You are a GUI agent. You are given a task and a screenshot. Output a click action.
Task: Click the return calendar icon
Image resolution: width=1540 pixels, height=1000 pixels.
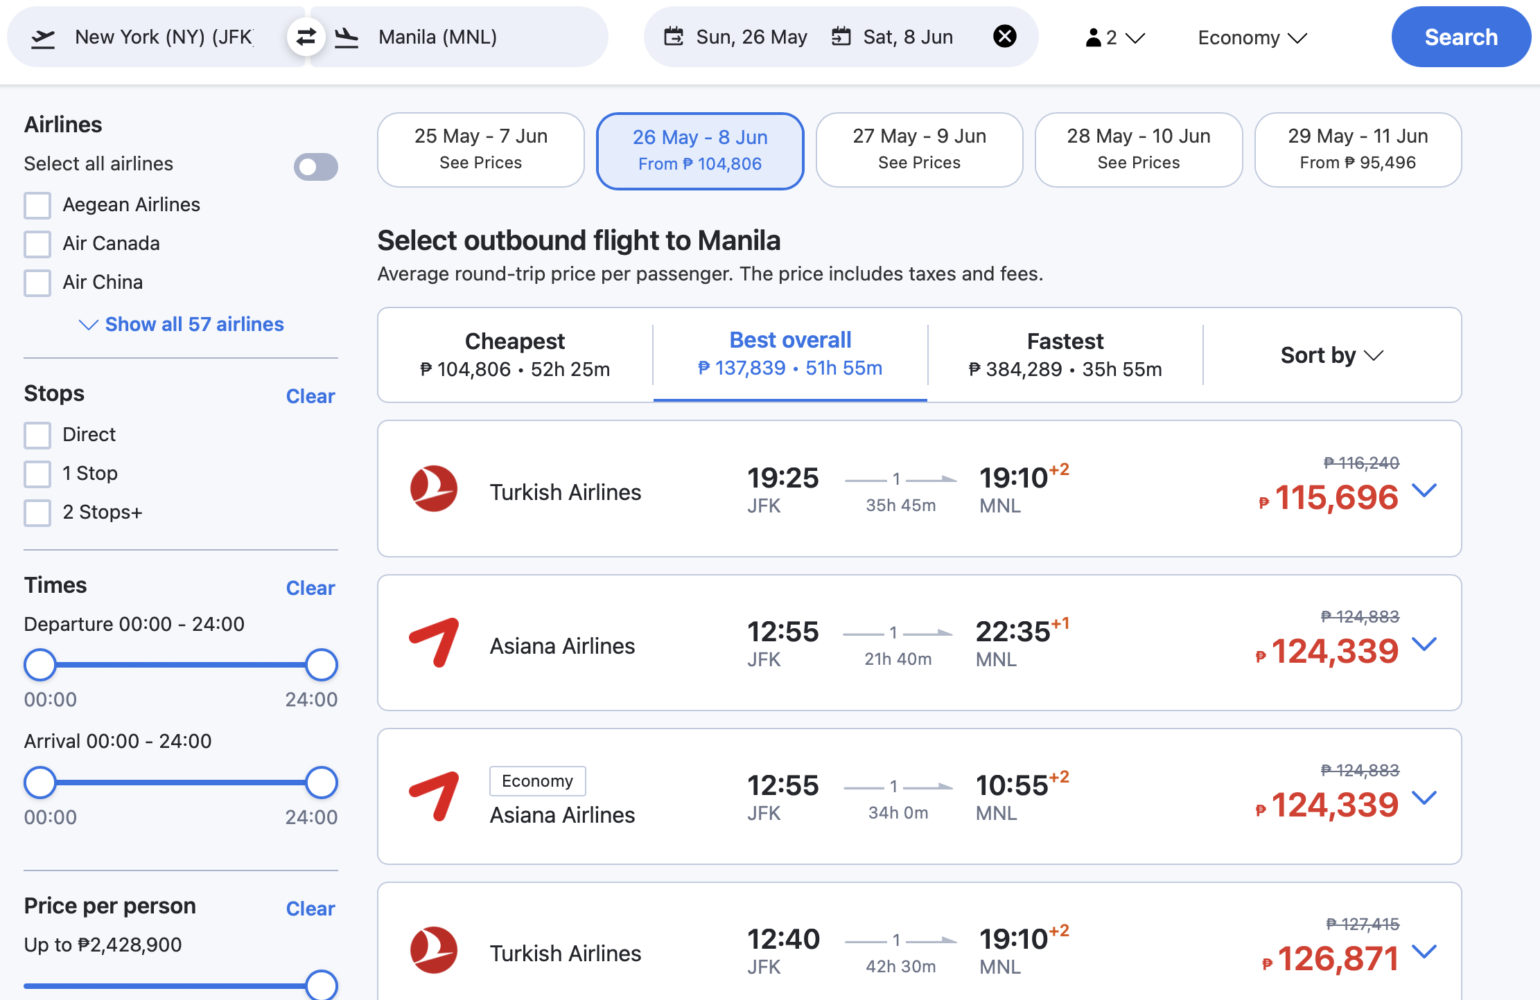tap(841, 37)
